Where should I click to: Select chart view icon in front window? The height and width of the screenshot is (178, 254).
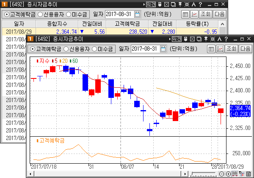(x=220, y=49)
